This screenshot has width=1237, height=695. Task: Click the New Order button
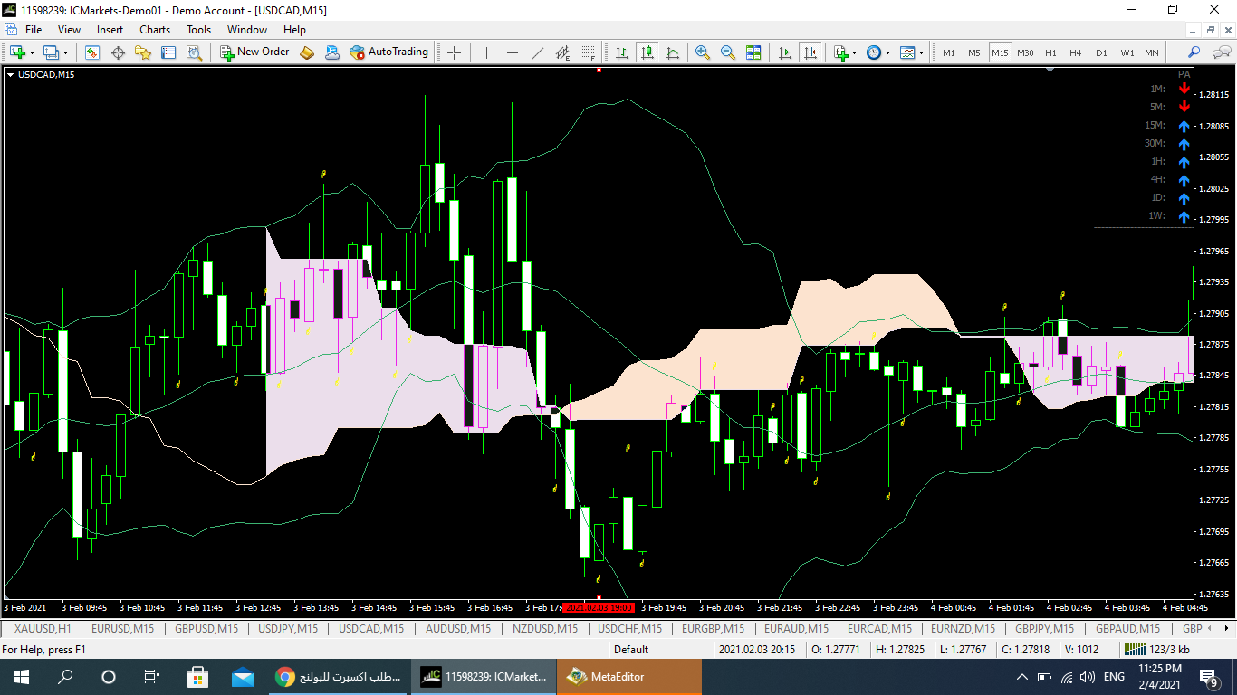pos(254,52)
